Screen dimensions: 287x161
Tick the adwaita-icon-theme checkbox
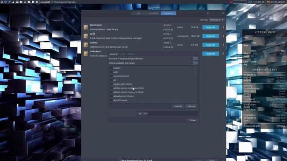point(112,96)
